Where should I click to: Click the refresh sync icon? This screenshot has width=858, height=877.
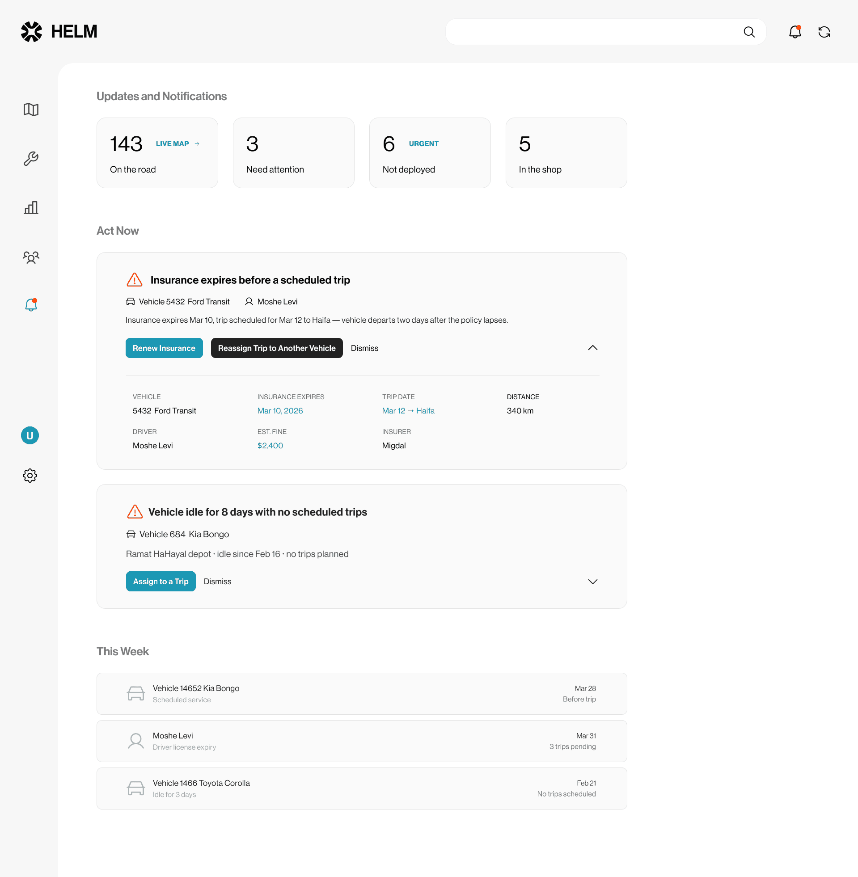(x=824, y=32)
